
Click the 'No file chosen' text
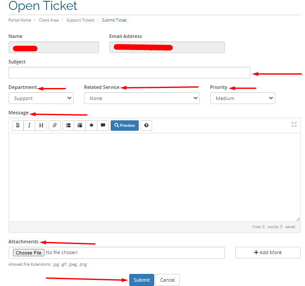[62, 252]
